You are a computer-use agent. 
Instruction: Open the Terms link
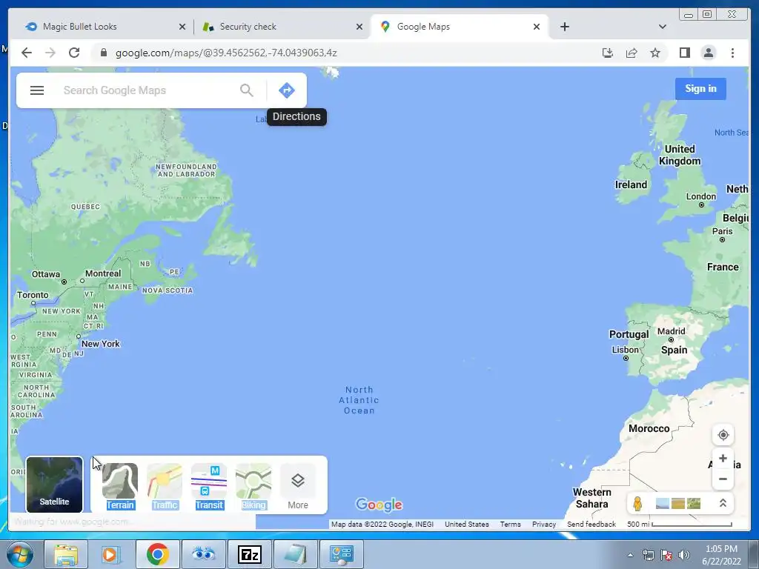click(510, 524)
